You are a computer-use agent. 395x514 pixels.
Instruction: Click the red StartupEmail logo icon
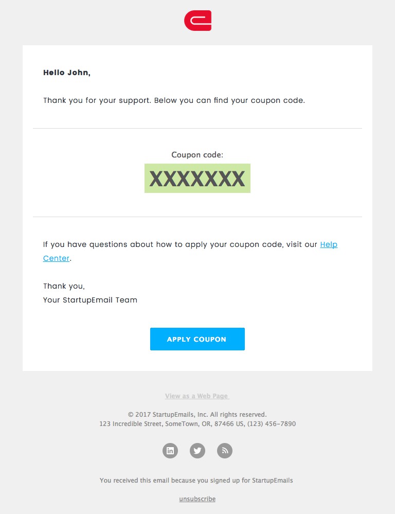(x=197, y=21)
